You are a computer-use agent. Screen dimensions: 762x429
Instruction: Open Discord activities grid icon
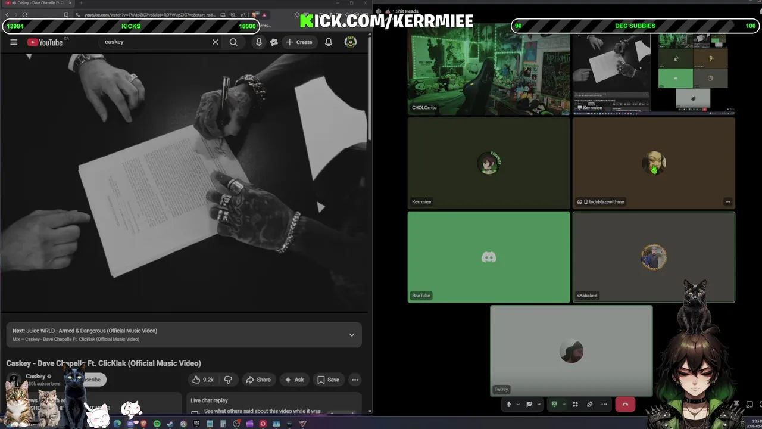click(575, 405)
